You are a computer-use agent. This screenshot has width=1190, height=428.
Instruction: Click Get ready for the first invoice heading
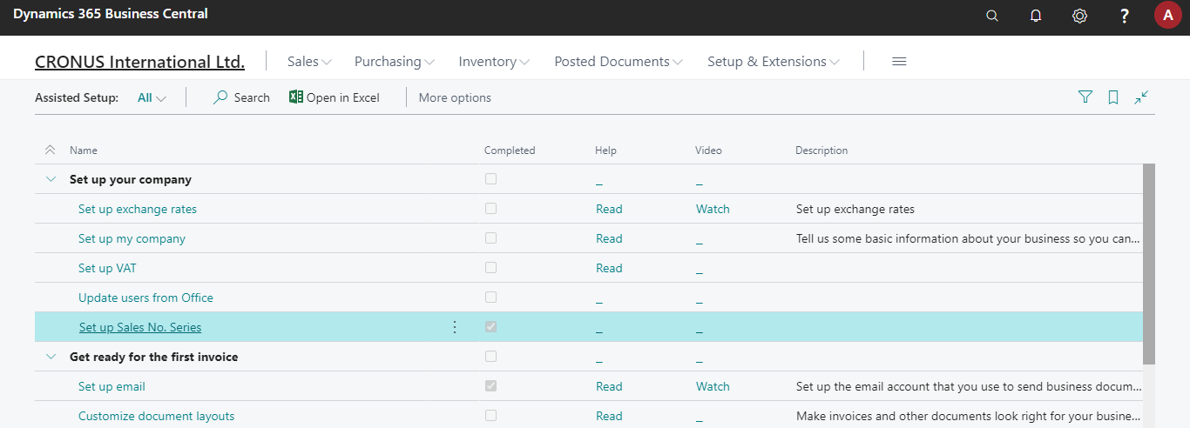(153, 357)
